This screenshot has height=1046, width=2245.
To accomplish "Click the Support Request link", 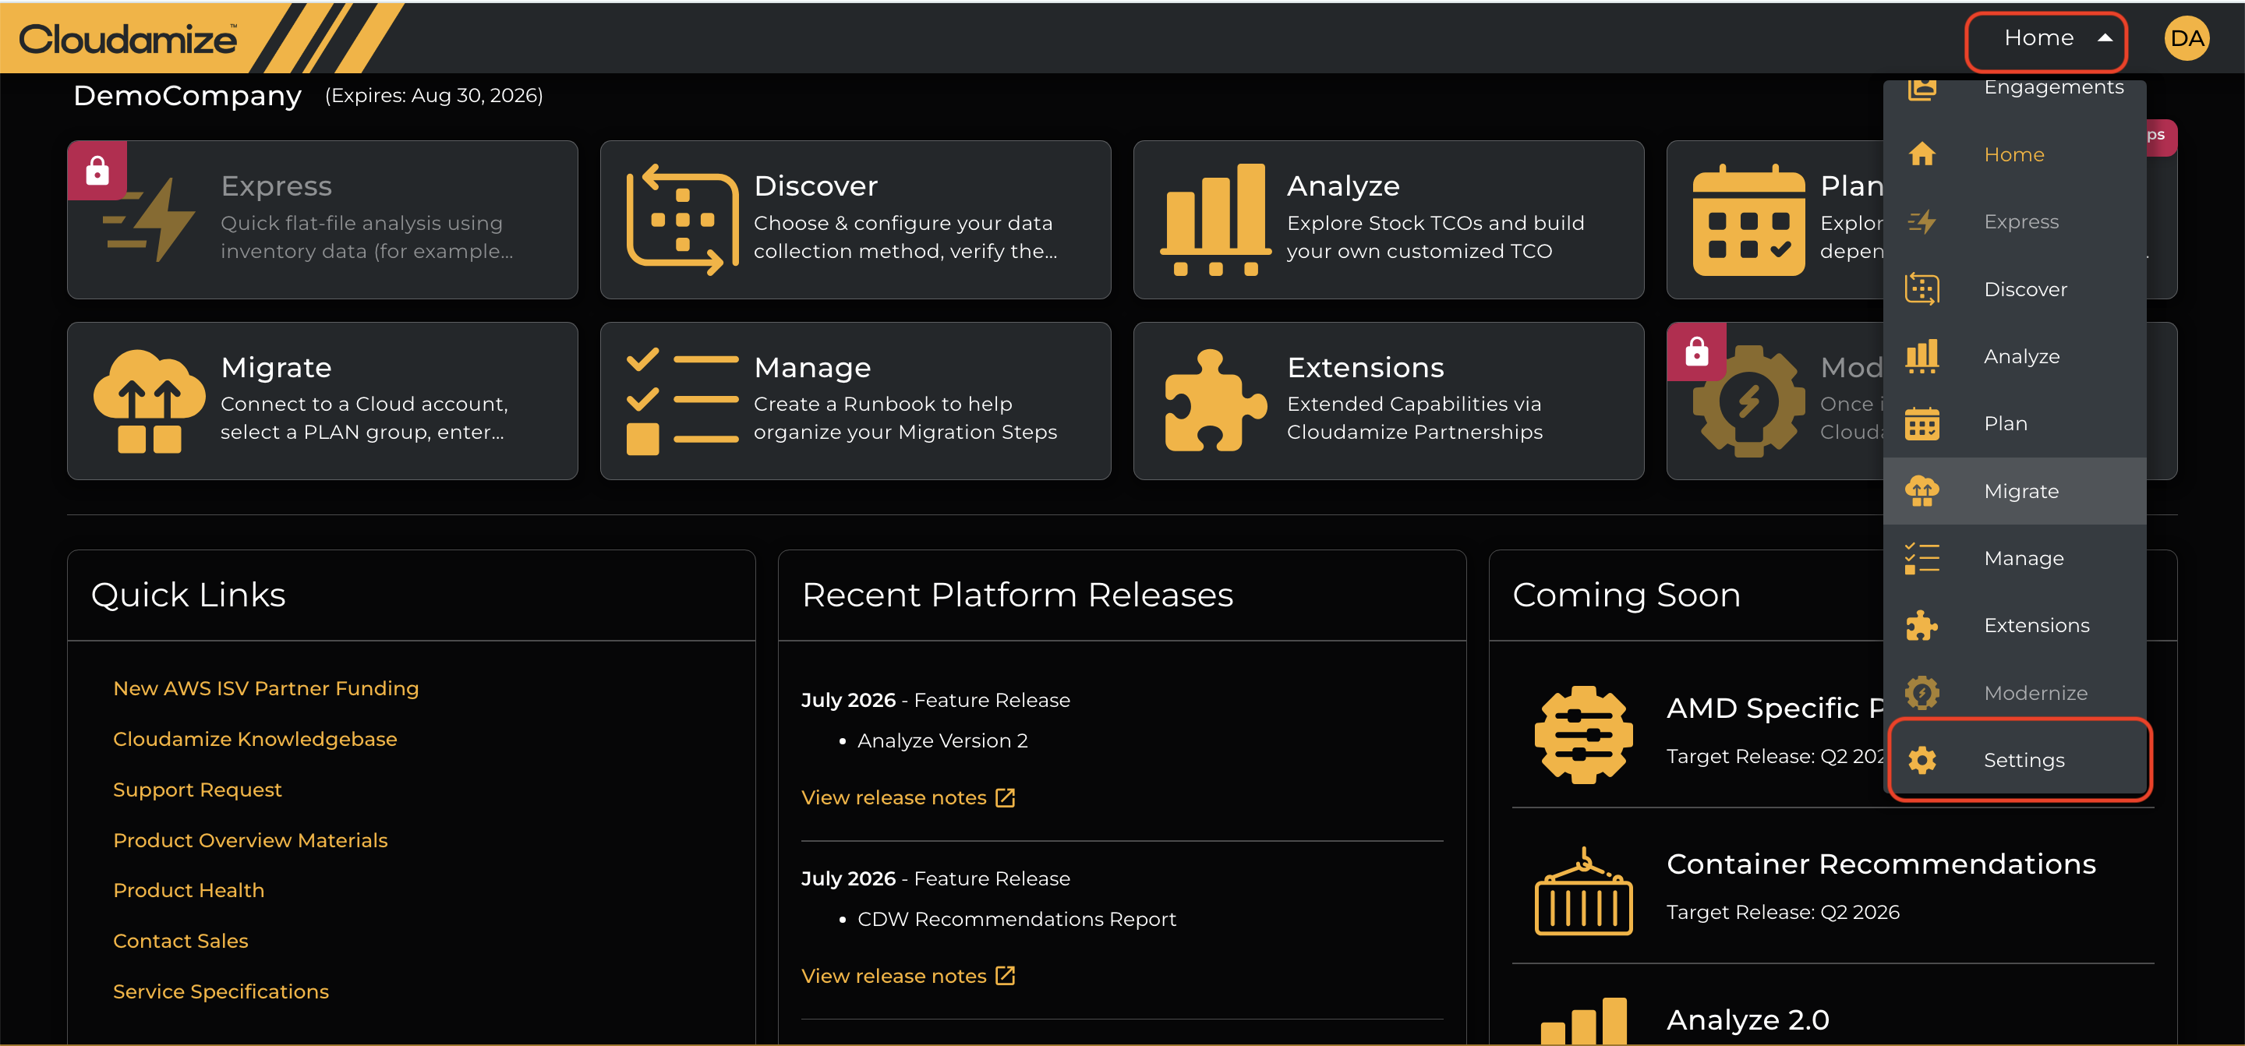I will click(197, 790).
